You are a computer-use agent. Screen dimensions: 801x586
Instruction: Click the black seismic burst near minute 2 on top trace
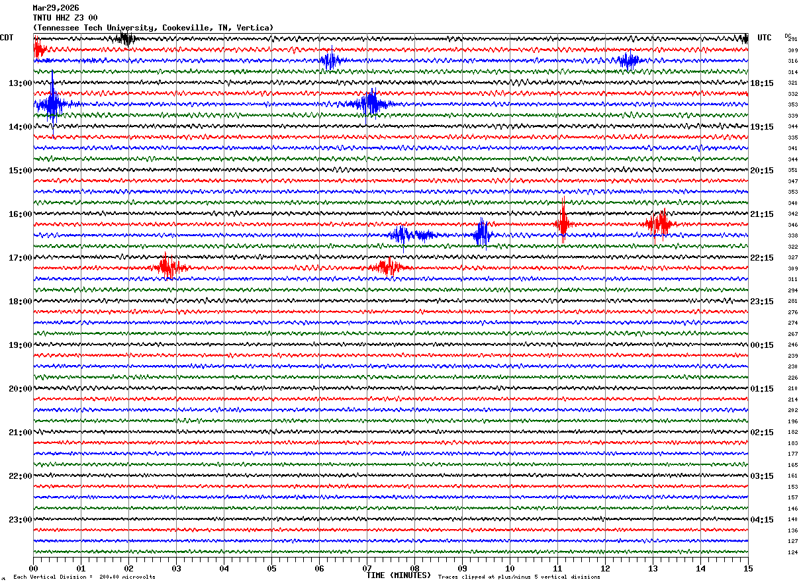point(124,38)
